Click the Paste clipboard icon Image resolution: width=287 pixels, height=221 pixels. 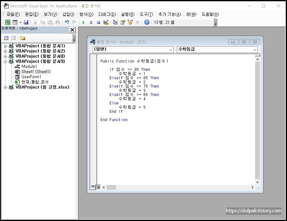click(x=50, y=22)
